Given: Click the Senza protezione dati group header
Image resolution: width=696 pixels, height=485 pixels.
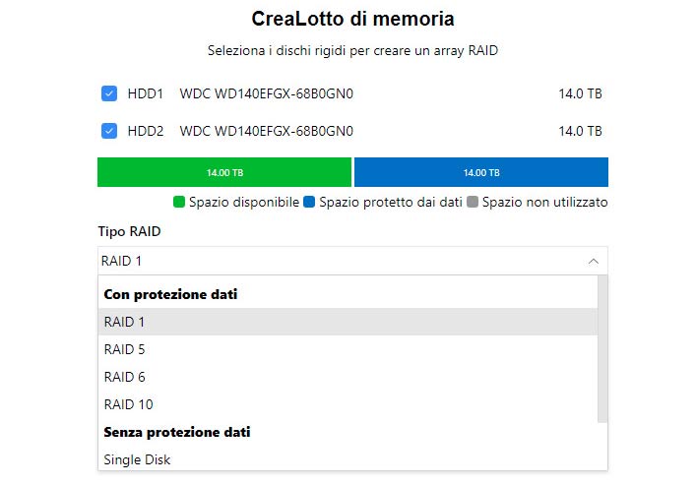Looking at the screenshot, I should 176,432.
